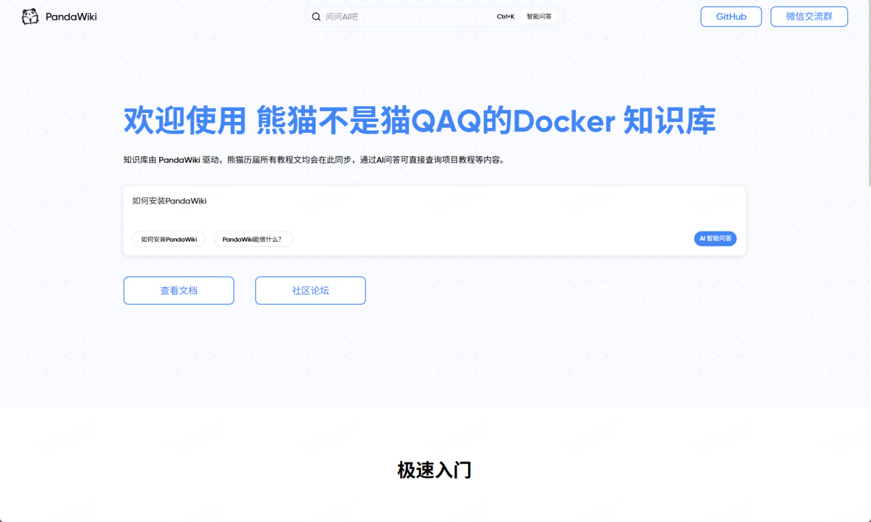Open 查看文档 to view documents
871x522 pixels.
[179, 291]
